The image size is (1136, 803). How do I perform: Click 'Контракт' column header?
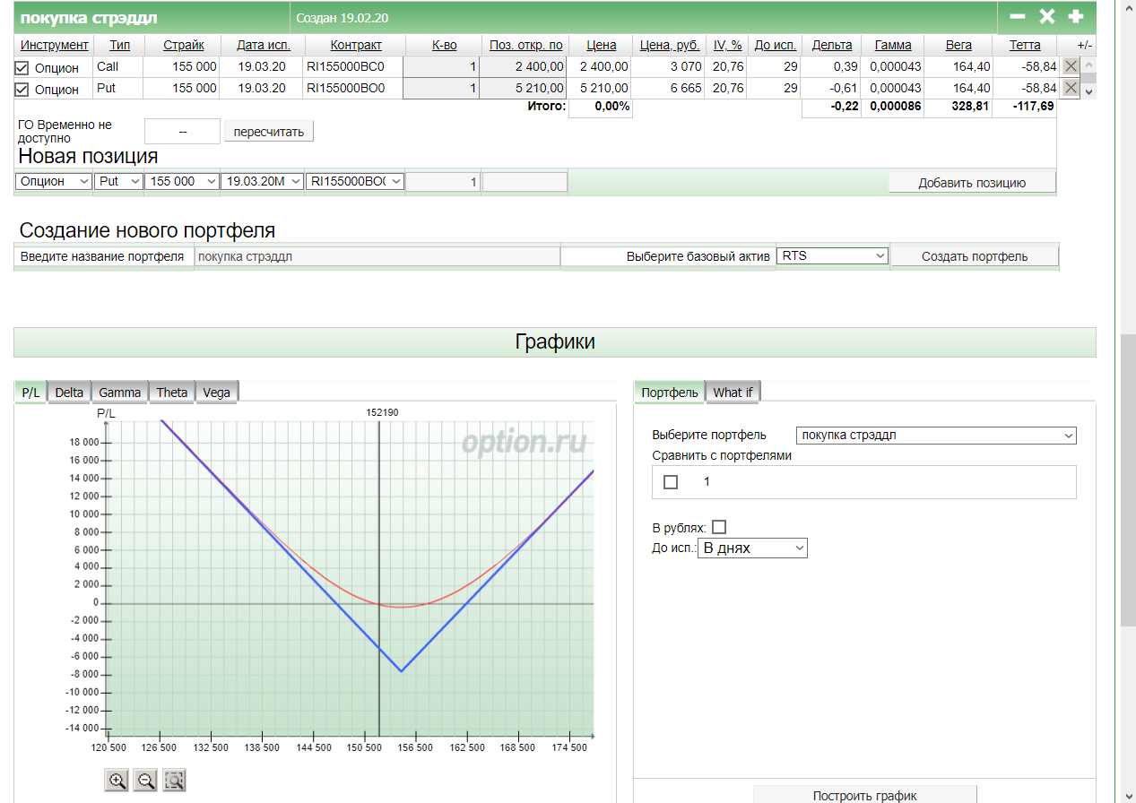coord(356,45)
